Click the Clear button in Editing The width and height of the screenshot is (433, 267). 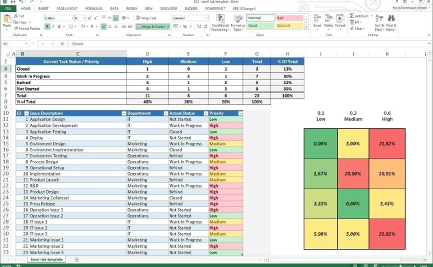357,29
